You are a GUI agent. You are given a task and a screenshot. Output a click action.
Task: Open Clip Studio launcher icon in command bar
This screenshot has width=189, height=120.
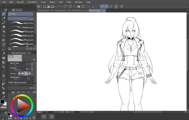point(39,6)
